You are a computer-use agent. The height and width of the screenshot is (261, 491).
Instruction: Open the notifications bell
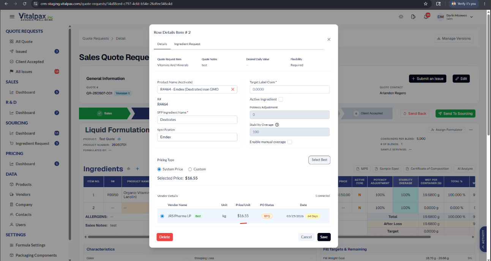click(426, 17)
